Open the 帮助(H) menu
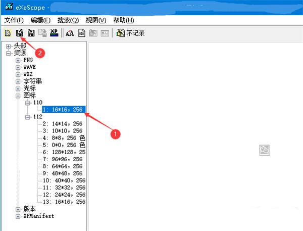This screenshot has height=231, width=303. pyautogui.click(x=123, y=20)
